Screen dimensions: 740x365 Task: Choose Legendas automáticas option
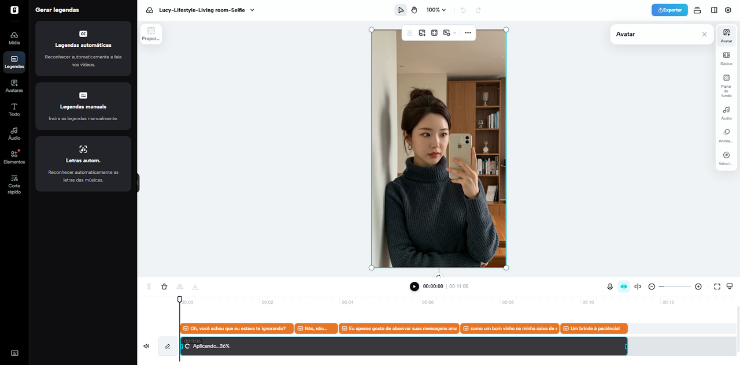[83, 49]
